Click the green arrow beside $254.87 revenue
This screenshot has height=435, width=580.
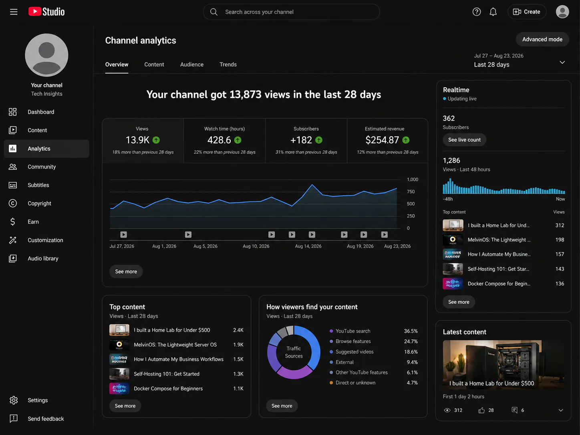point(406,140)
